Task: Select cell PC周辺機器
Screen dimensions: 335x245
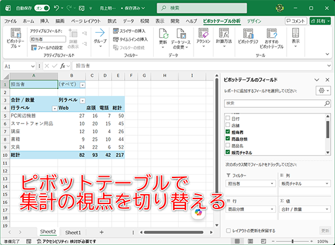Action: (33, 116)
